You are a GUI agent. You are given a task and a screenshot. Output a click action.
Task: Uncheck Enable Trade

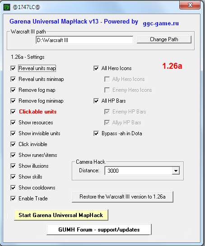[x=13, y=199]
